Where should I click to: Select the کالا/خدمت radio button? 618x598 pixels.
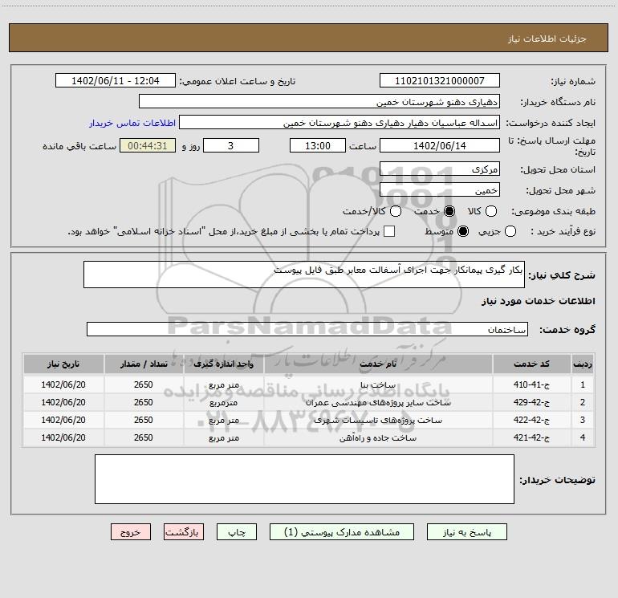(x=396, y=211)
